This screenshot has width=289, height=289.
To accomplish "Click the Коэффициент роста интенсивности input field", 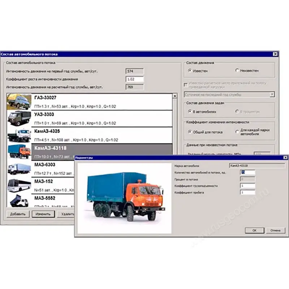I will click(134, 79).
